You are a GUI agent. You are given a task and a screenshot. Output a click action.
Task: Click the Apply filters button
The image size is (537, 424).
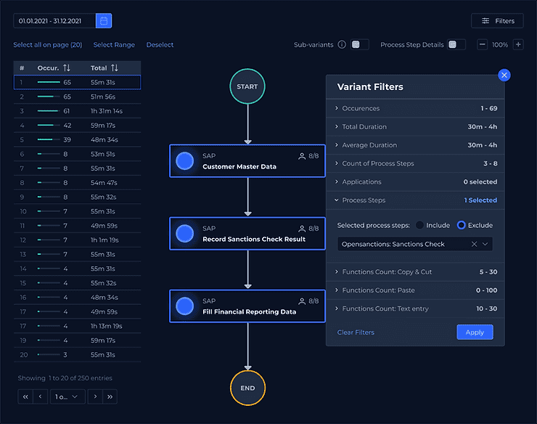tap(475, 332)
